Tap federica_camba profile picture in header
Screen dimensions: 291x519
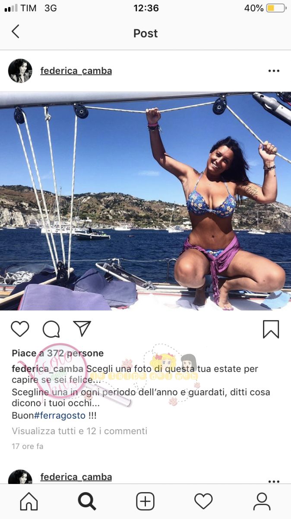click(20, 71)
